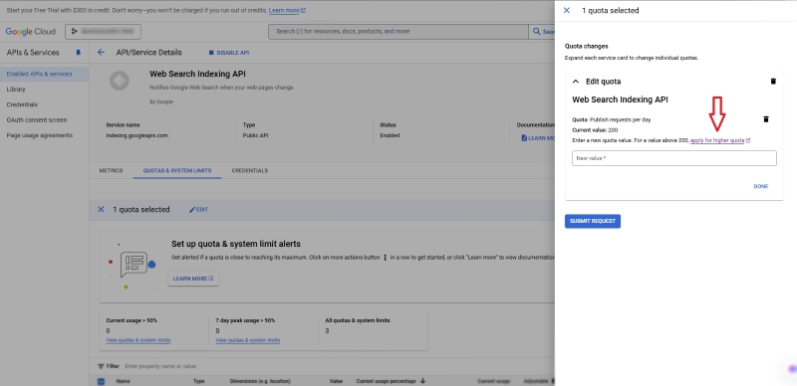Click the Filter icon
The image size is (797, 386).
pos(101,366)
